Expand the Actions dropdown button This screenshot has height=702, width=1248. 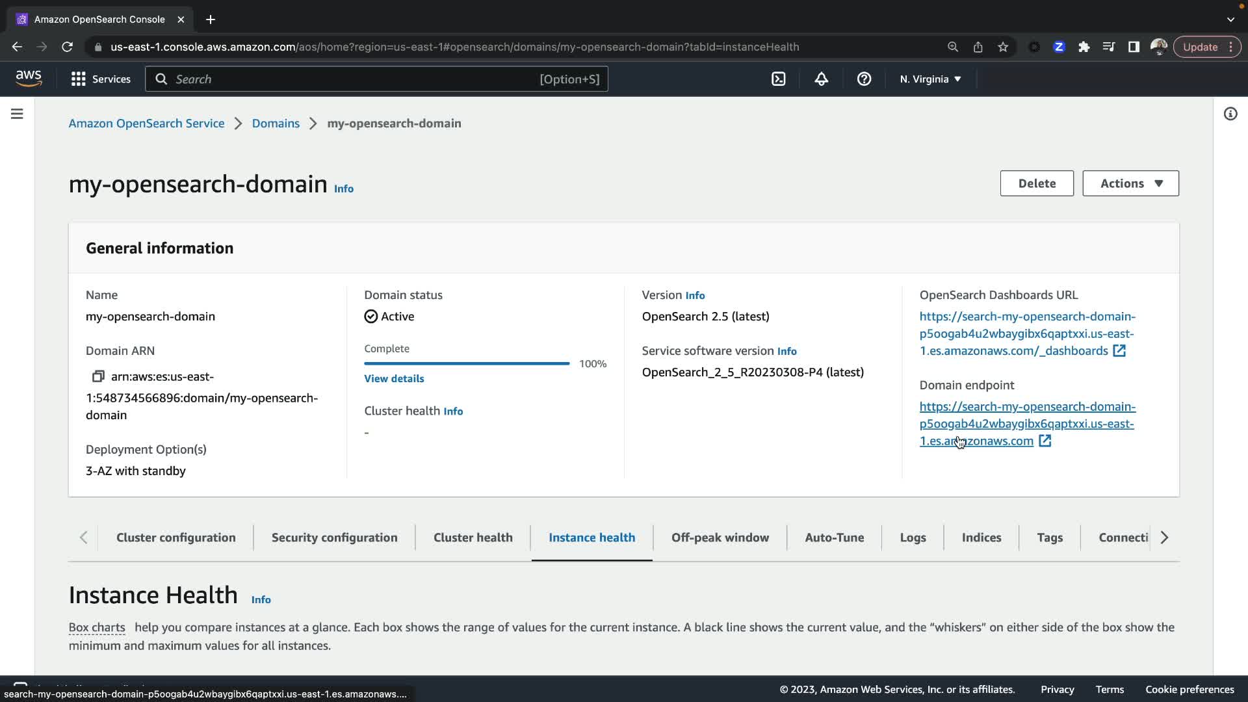[x=1130, y=183]
